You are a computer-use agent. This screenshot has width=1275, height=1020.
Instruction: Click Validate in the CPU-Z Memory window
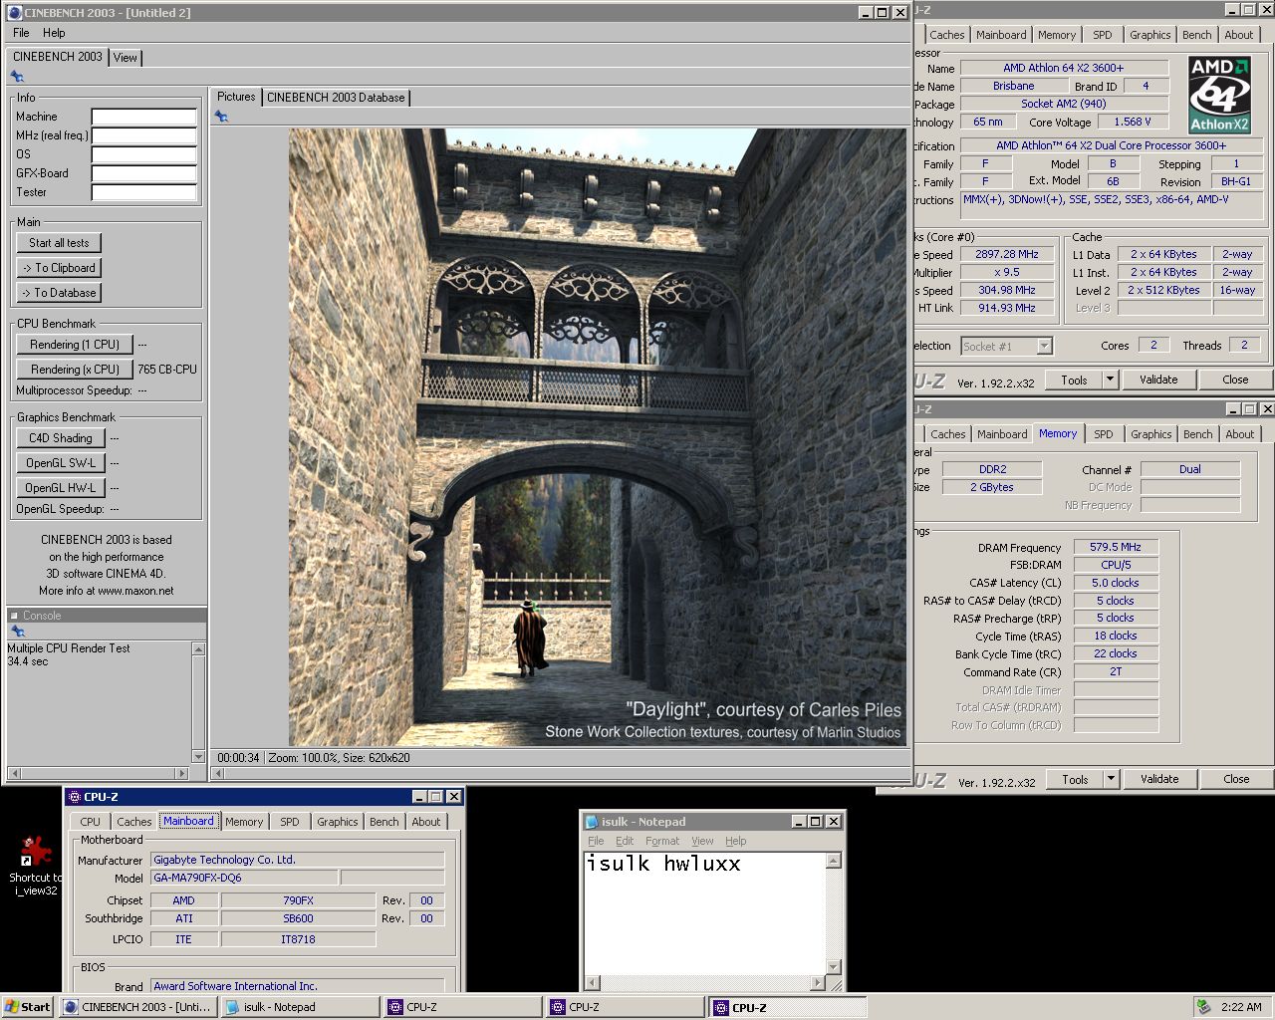[x=1159, y=779]
